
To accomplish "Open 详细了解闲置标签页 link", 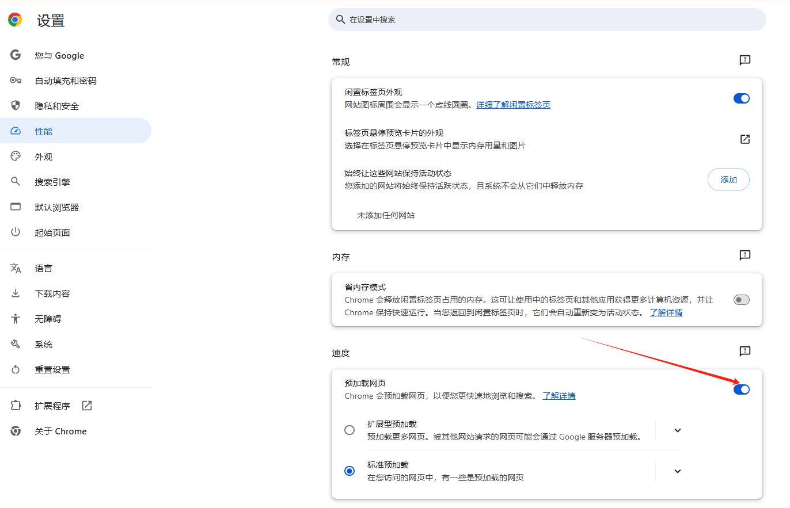I will [513, 105].
